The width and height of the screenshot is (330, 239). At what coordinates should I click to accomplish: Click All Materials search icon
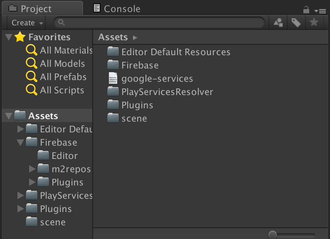(x=32, y=50)
